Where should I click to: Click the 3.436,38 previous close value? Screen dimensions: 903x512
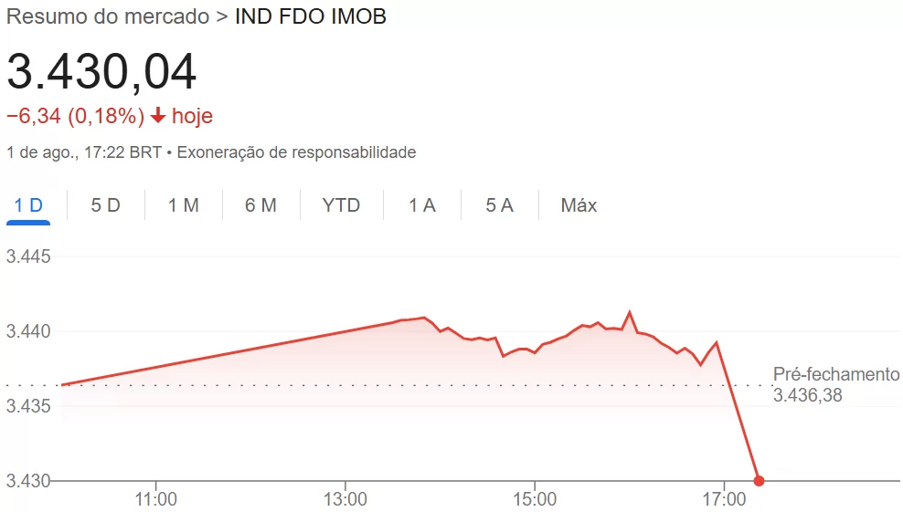[807, 395]
